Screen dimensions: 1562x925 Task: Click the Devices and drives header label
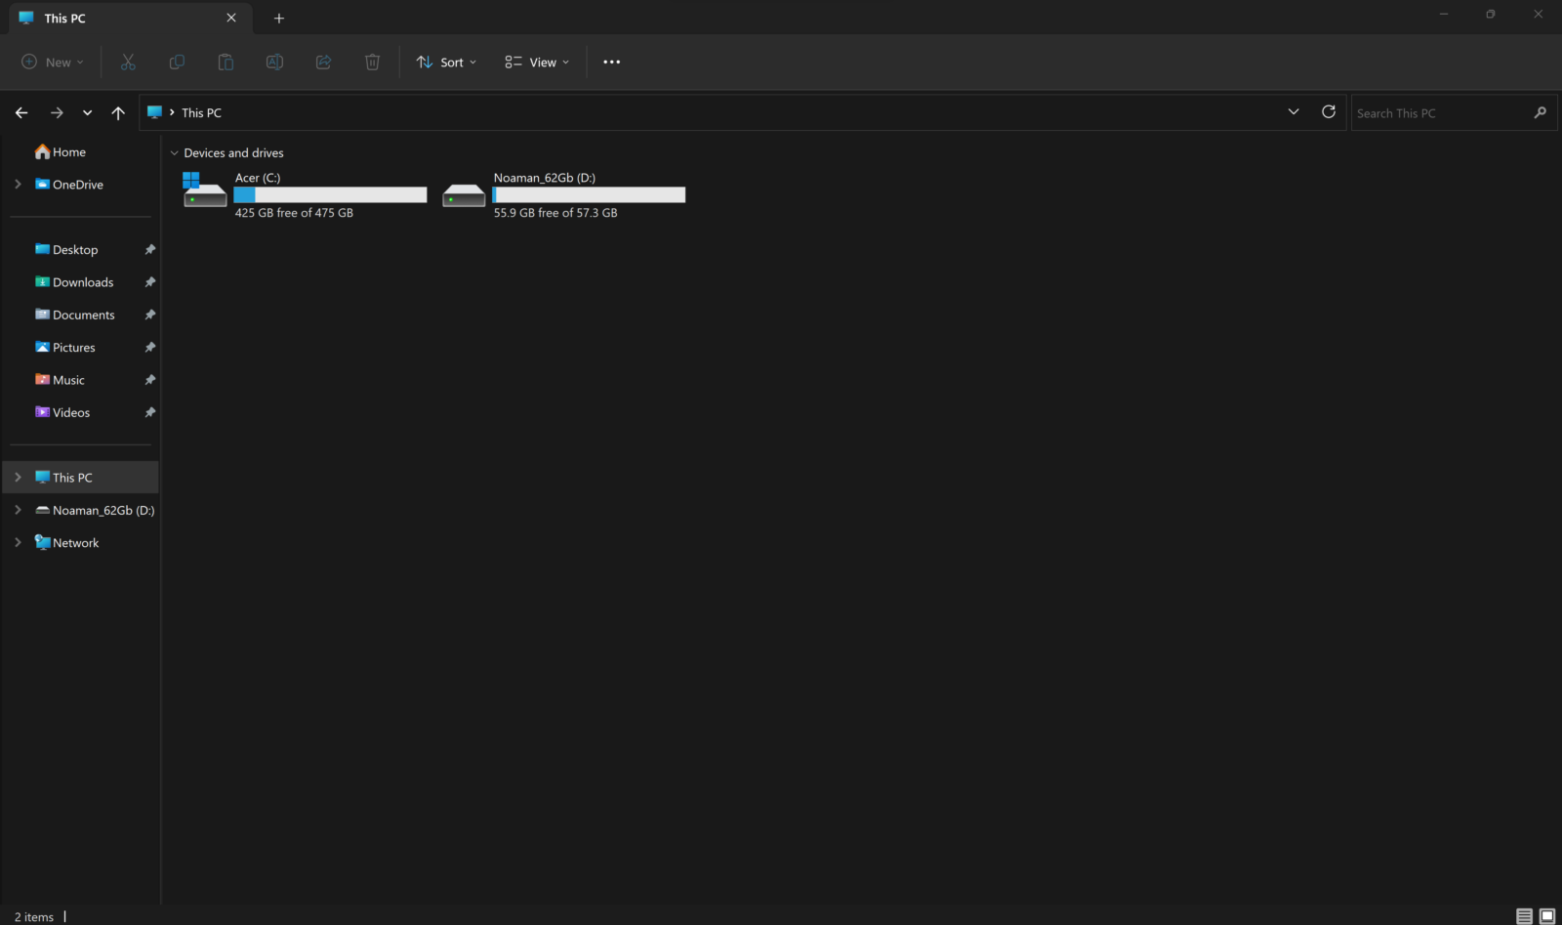tap(233, 153)
